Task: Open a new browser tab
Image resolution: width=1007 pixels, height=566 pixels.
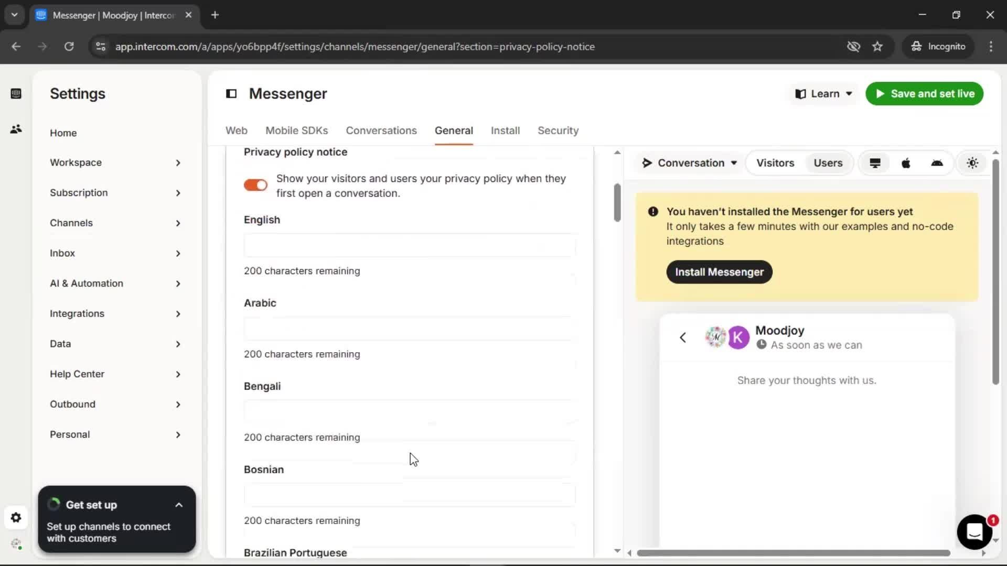Action: [215, 15]
